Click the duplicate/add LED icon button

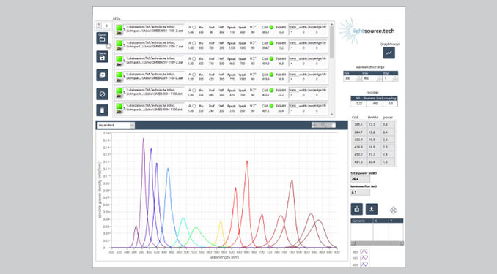click(102, 75)
